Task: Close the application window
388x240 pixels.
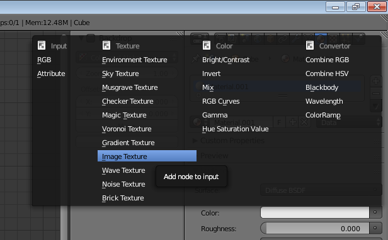Action: click(x=377, y=7)
